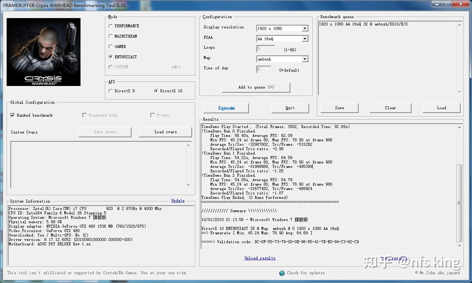Click the Quit button

[290, 108]
